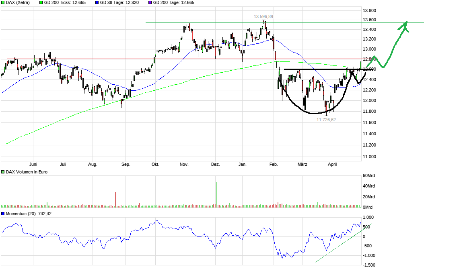Screen dimensions: 463x269
Task: Click the 13.200 price axis label
Action: [x=369, y=39]
